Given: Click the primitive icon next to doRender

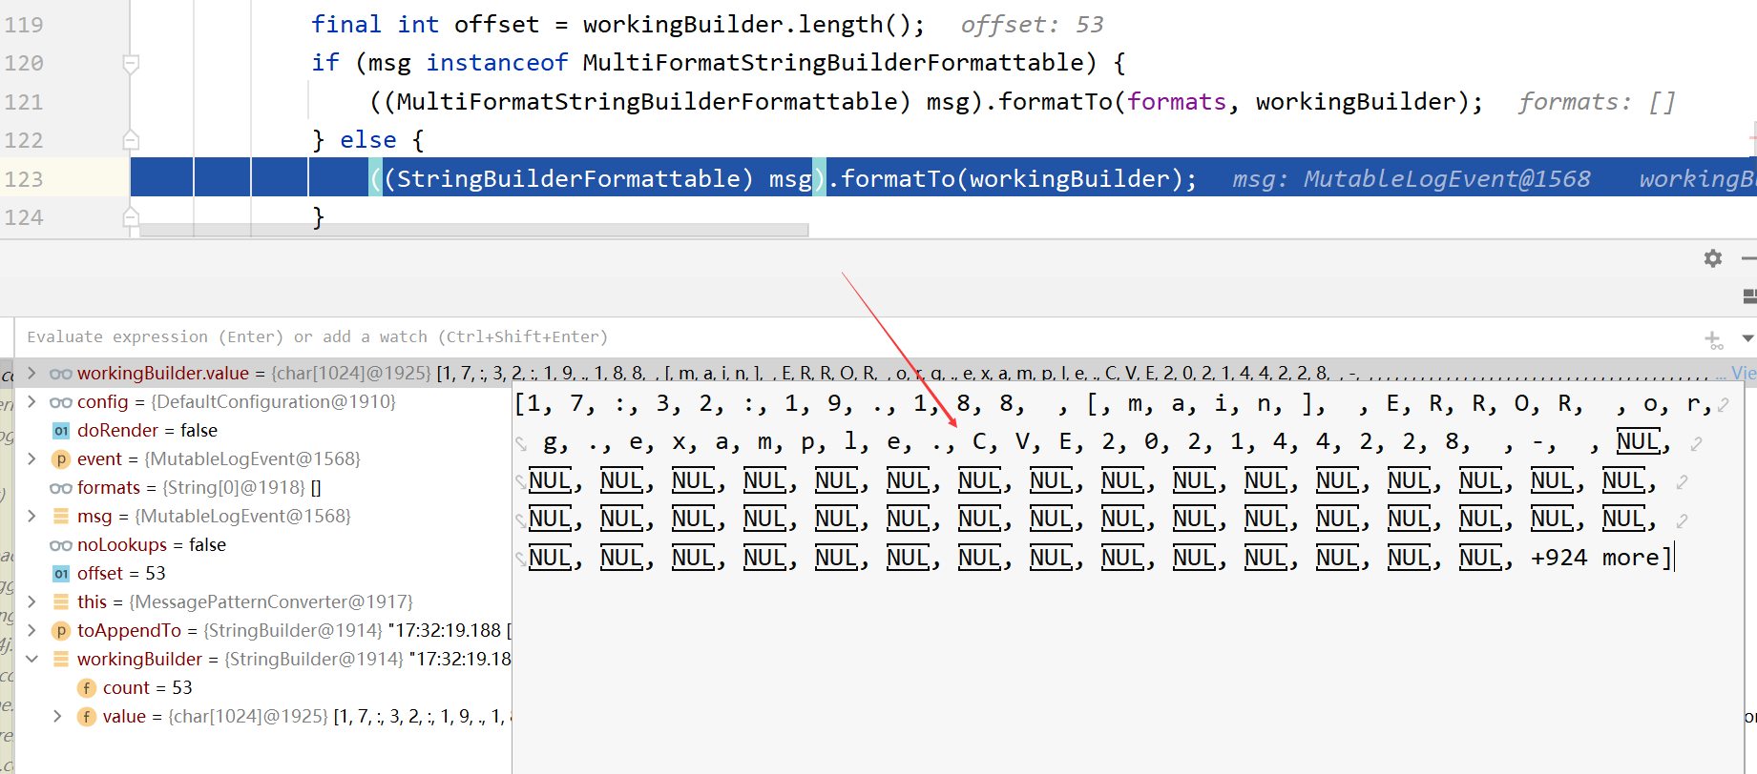Looking at the screenshot, I should tap(61, 431).
